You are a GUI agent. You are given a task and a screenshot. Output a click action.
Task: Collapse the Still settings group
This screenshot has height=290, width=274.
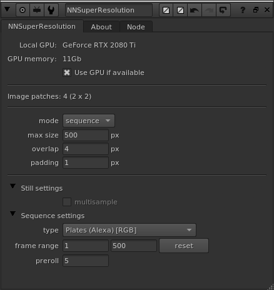(x=13, y=186)
